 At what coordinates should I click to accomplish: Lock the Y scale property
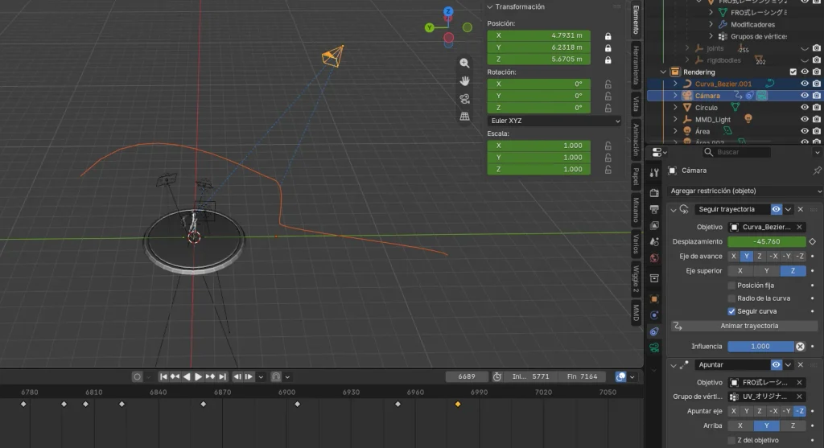[608, 158]
